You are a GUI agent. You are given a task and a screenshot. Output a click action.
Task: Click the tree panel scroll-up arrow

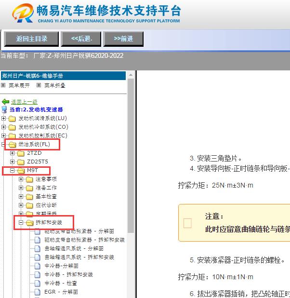coord(131,75)
